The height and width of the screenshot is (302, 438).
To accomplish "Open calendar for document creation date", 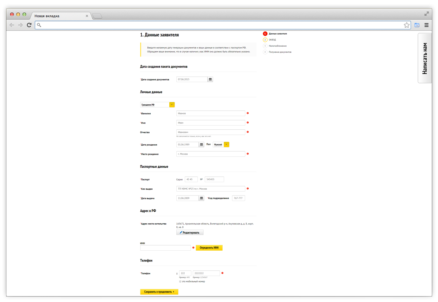I will click(210, 79).
